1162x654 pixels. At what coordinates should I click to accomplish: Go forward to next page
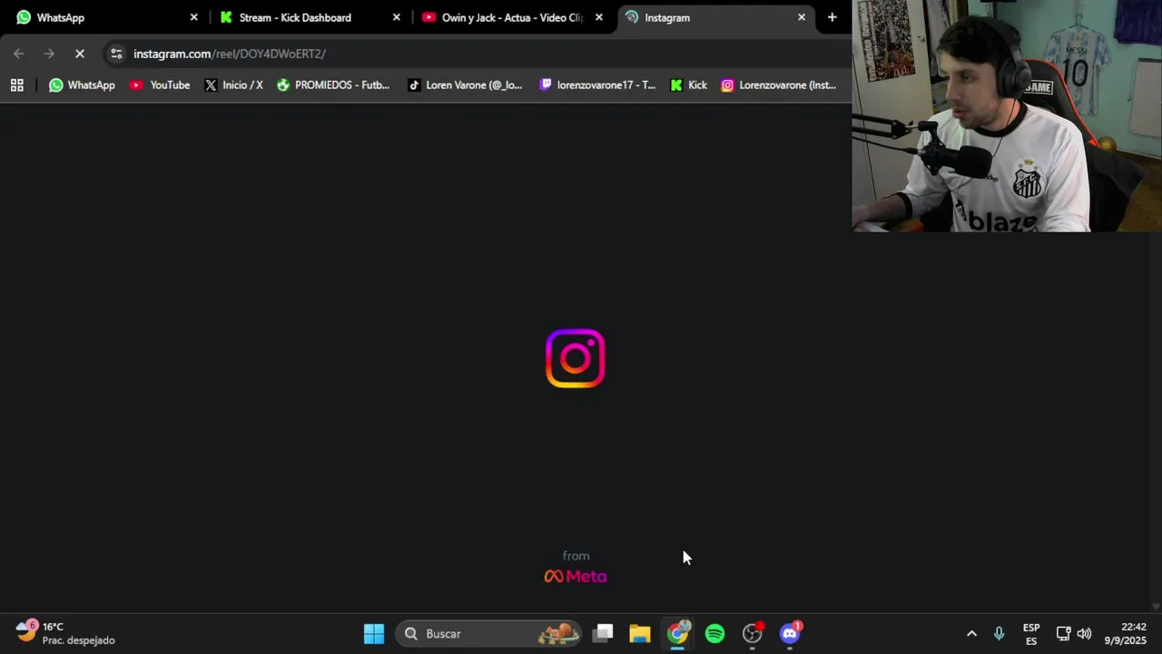point(49,54)
